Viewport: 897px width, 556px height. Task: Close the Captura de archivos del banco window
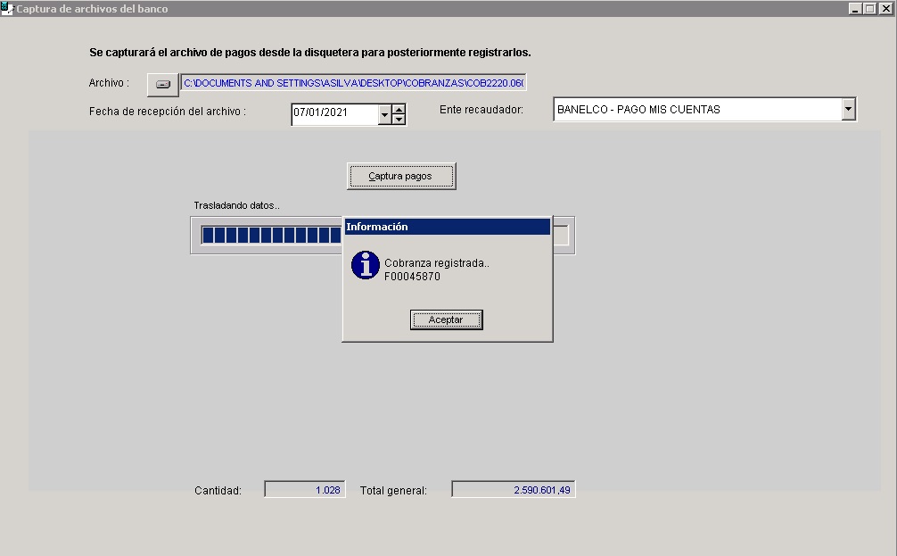[886, 8]
